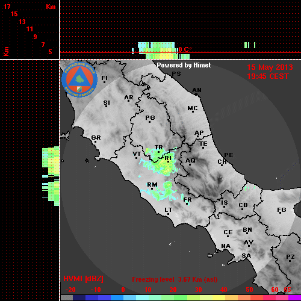The width and height of the screenshot is (301, 301).
Task: Click the Protezione Civile Abruzzo logo
Action: click(79, 79)
